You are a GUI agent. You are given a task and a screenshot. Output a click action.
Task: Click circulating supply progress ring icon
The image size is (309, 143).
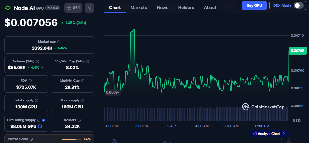pos(40,126)
